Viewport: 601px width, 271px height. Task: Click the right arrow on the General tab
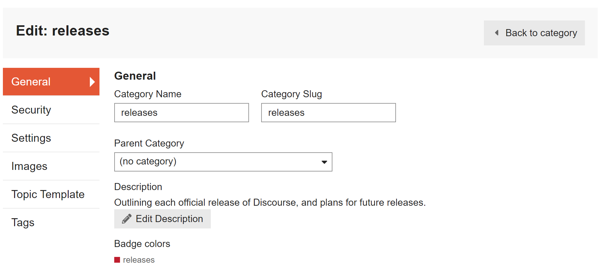click(92, 82)
